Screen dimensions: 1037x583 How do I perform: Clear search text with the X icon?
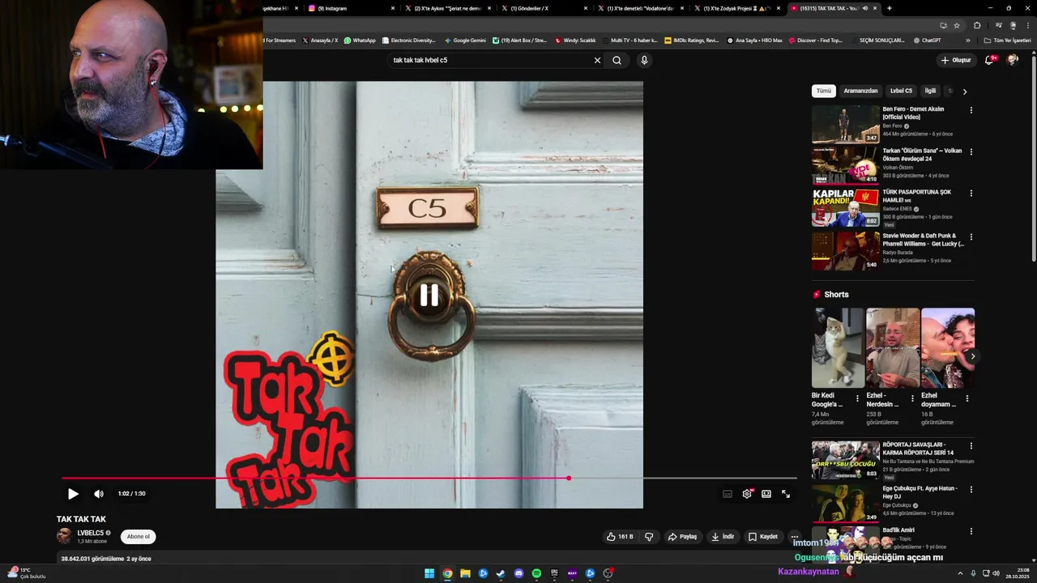click(597, 60)
